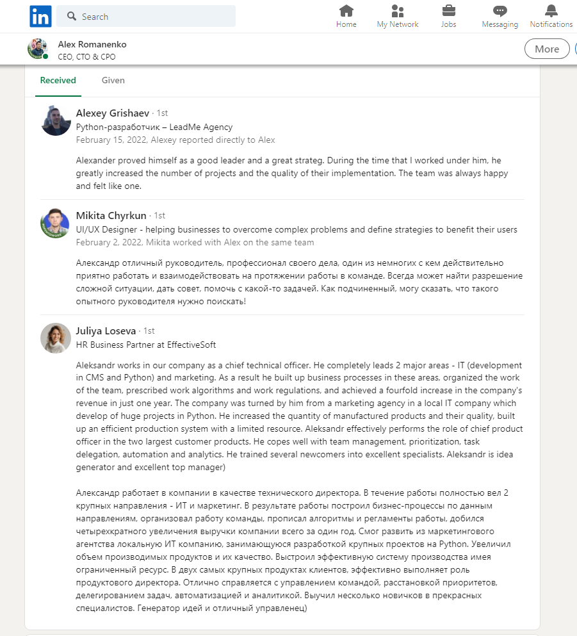The width and height of the screenshot is (577, 636).
Task: Click Mikita Chyrkun's profile photo
Action: pyautogui.click(x=56, y=222)
